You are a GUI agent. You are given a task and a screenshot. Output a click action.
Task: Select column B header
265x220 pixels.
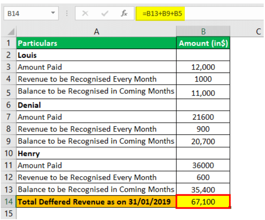point(203,31)
